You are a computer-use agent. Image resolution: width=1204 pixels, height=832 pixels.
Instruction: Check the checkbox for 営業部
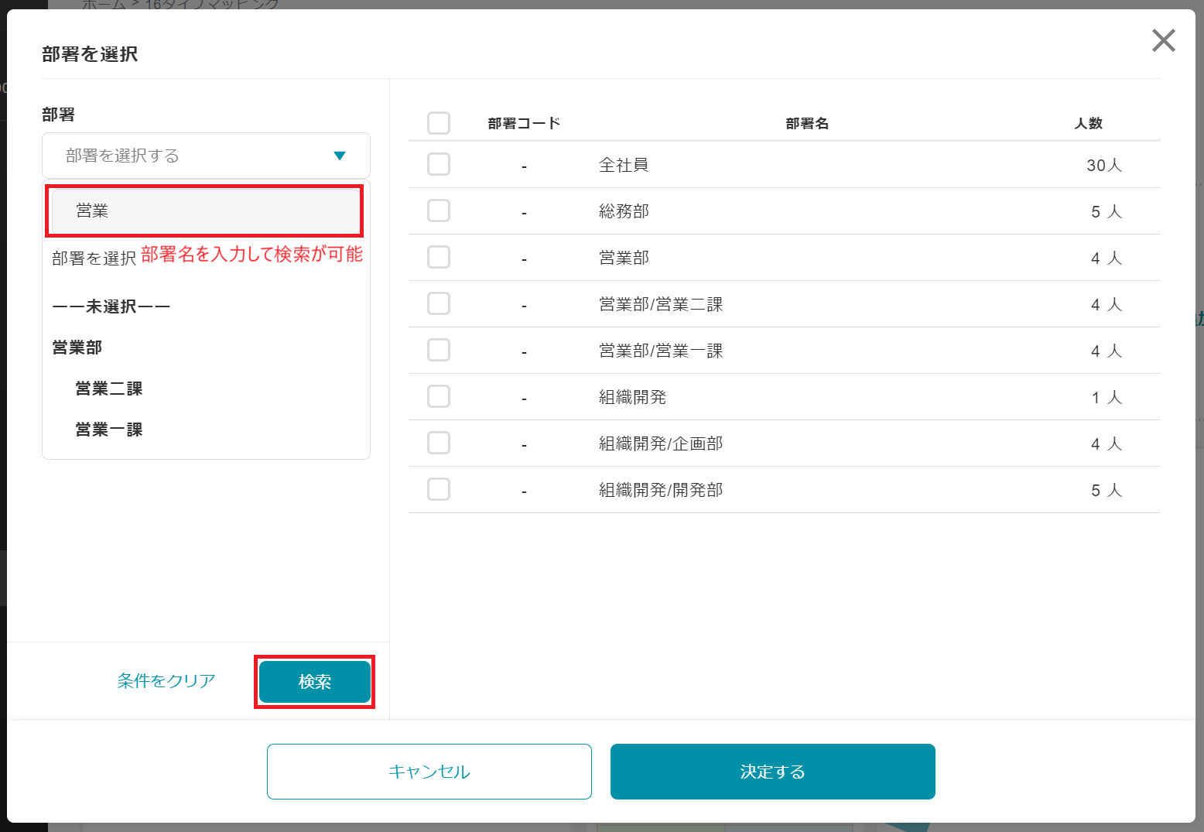point(438,257)
